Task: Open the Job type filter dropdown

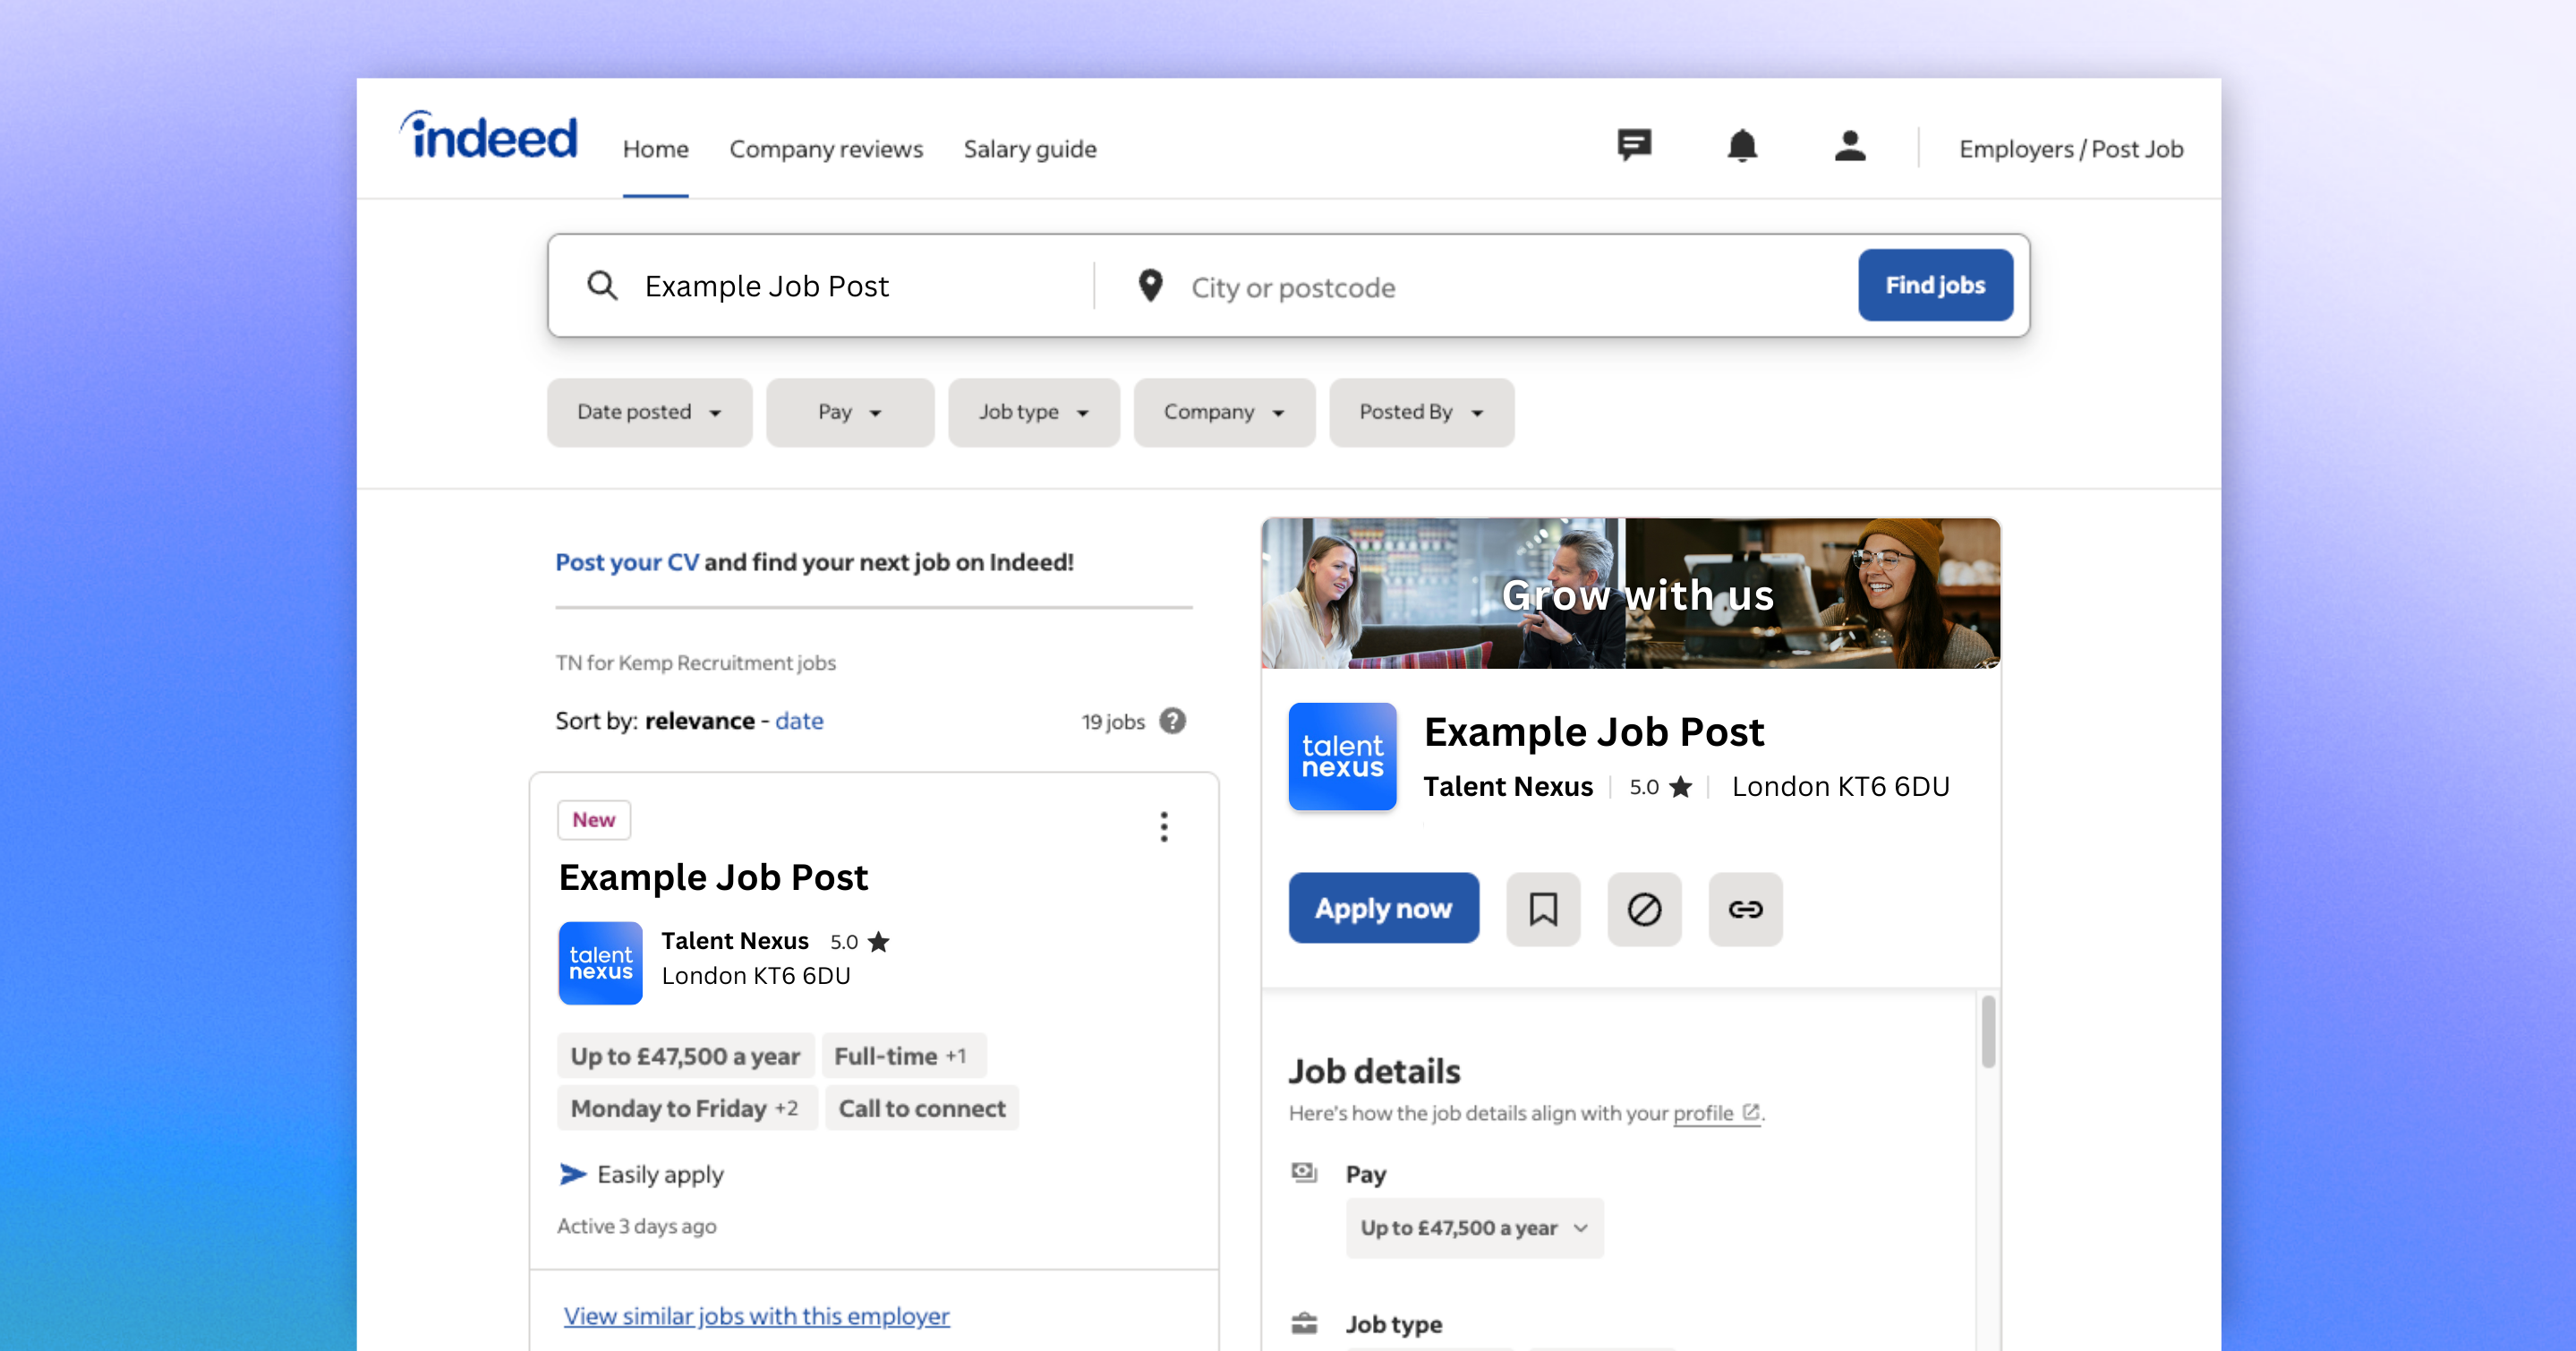Action: [x=1033, y=412]
